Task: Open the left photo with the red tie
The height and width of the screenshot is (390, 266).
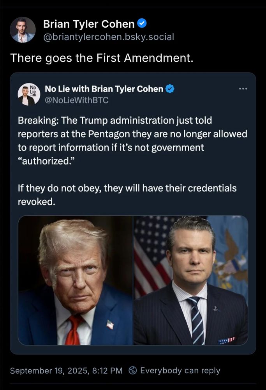Action: 76,280
